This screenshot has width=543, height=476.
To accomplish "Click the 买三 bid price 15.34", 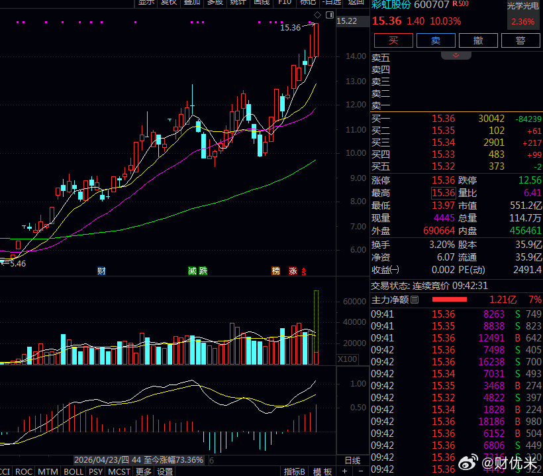I will (443, 143).
